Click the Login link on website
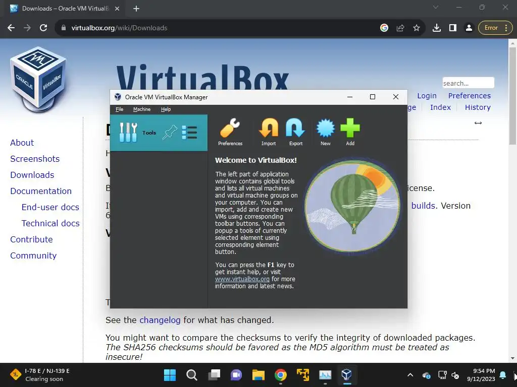 point(427,96)
